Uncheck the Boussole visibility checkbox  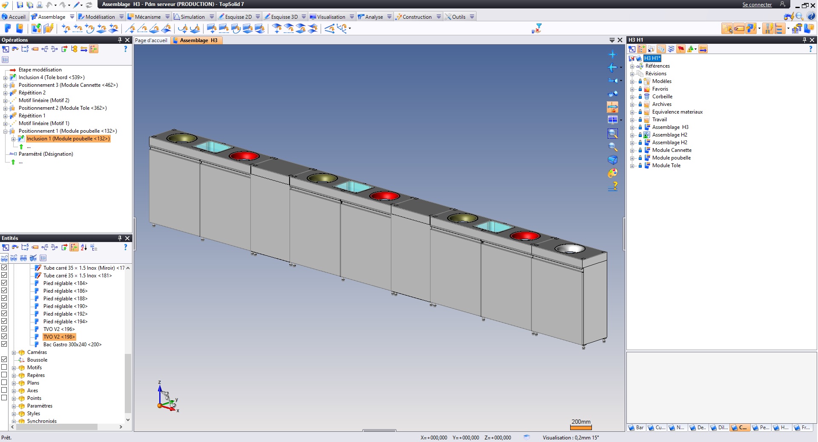[x=4, y=359]
